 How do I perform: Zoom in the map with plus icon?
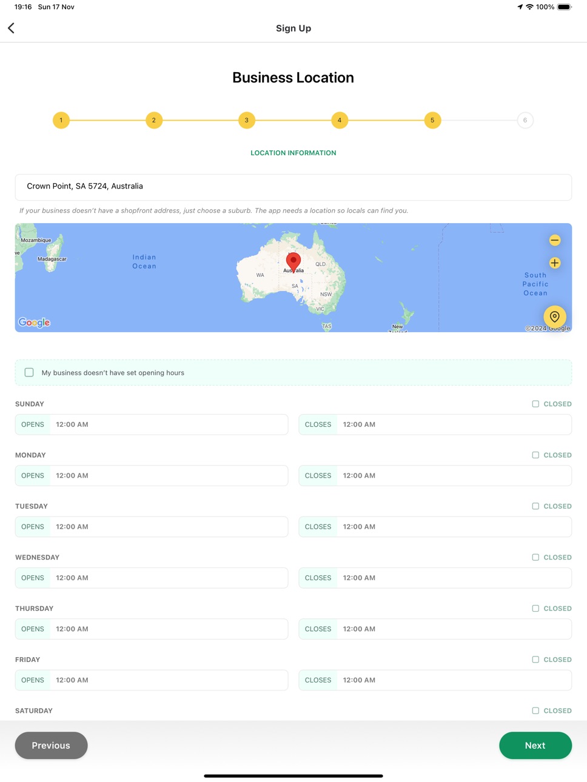tap(554, 263)
